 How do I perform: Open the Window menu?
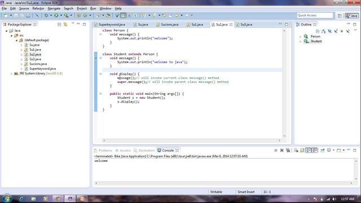coord(105,8)
